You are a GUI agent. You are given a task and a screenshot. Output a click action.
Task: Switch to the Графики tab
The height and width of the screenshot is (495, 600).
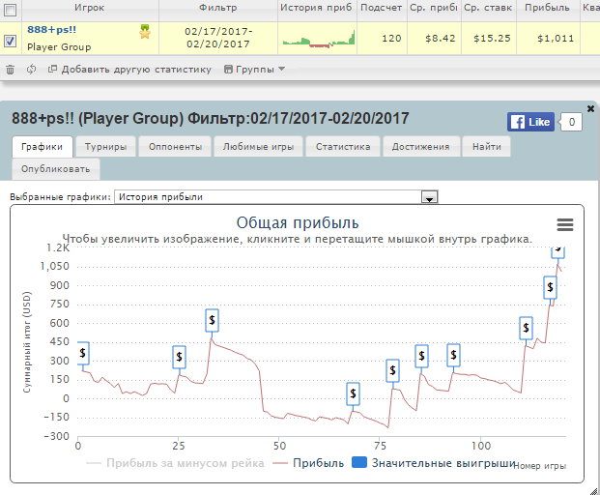coord(43,147)
